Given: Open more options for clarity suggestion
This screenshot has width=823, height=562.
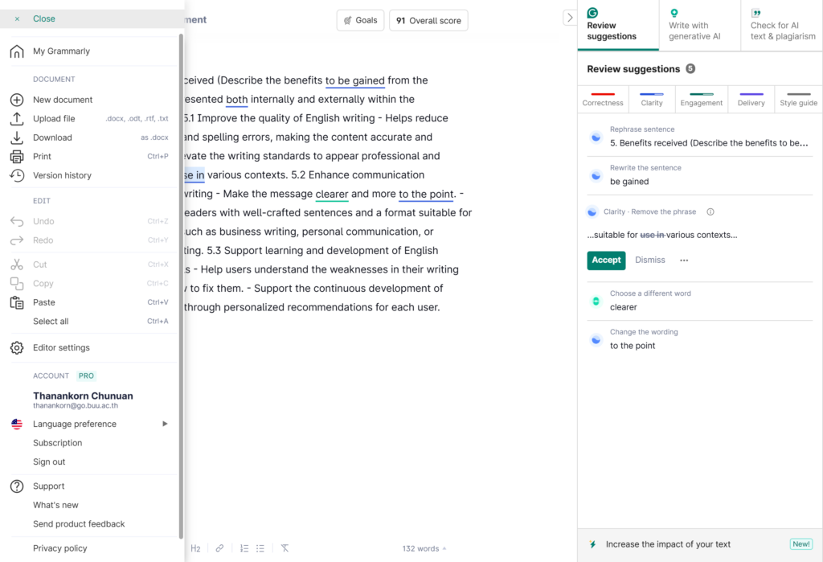Looking at the screenshot, I should click(684, 260).
